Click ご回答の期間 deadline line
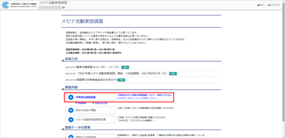285x138 pixels. click(94, 53)
